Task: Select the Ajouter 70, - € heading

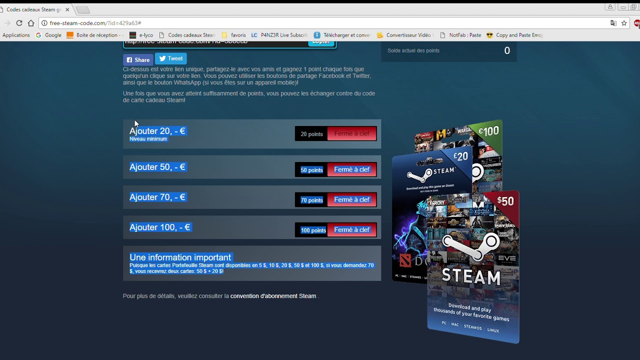Action: point(157,197)
